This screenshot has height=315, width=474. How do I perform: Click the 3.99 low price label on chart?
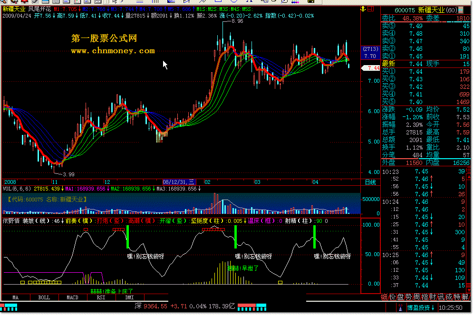[x=68, y=174]
